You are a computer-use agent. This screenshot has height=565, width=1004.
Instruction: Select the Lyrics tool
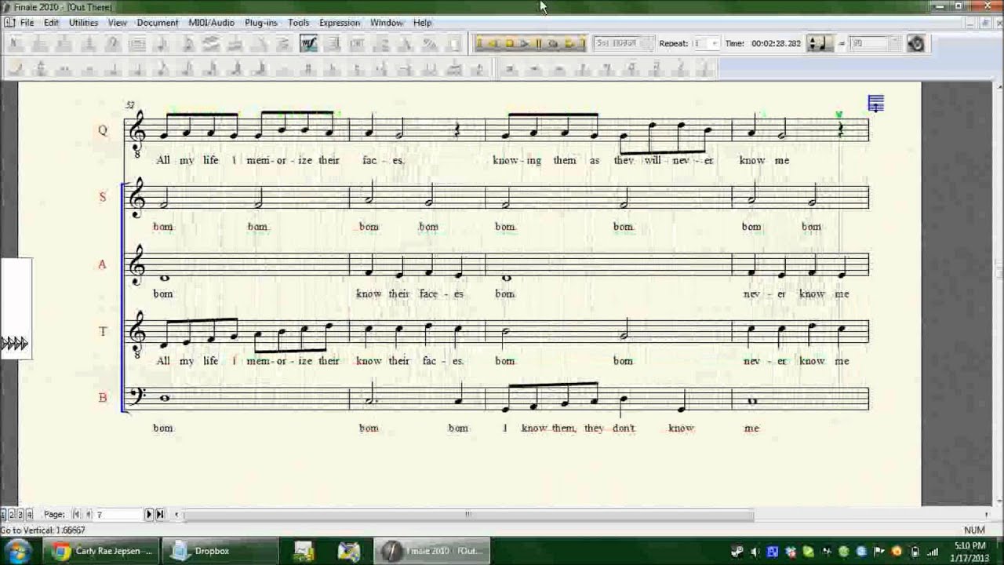[382, 44]
